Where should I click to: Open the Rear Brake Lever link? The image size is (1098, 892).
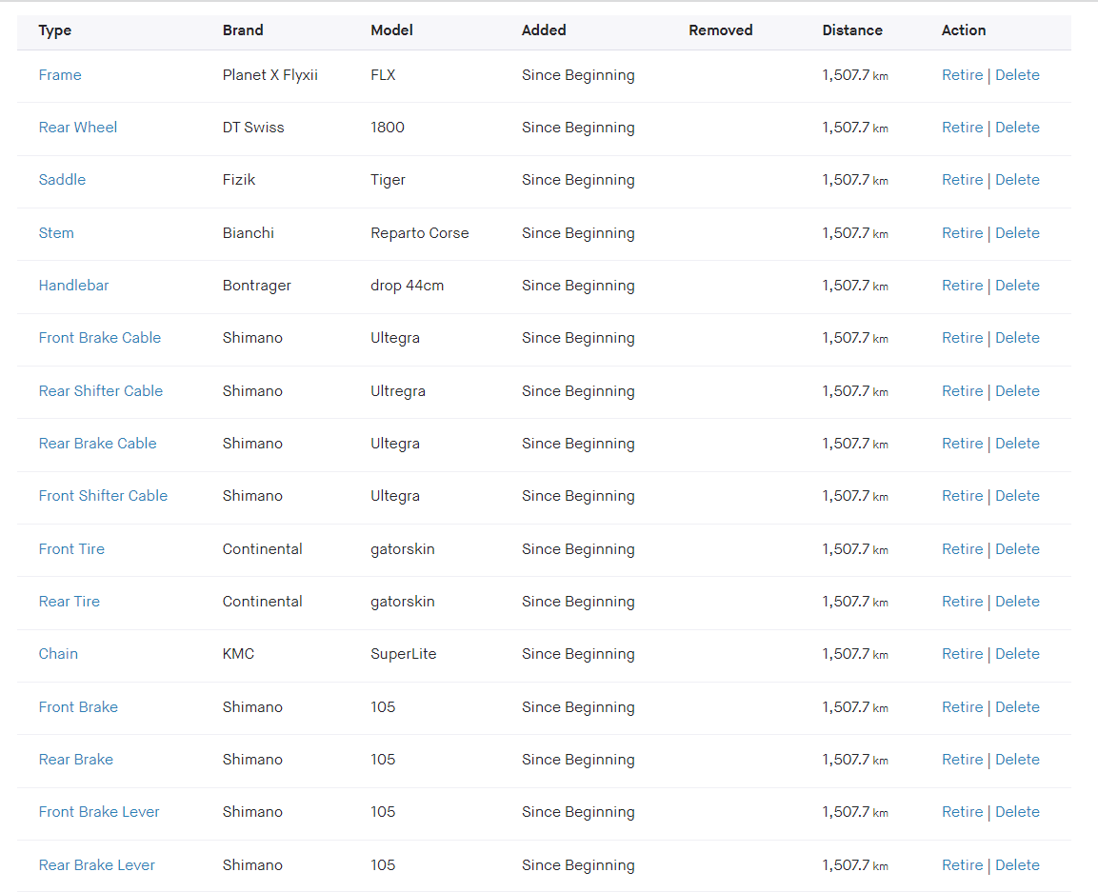point(96,866)
